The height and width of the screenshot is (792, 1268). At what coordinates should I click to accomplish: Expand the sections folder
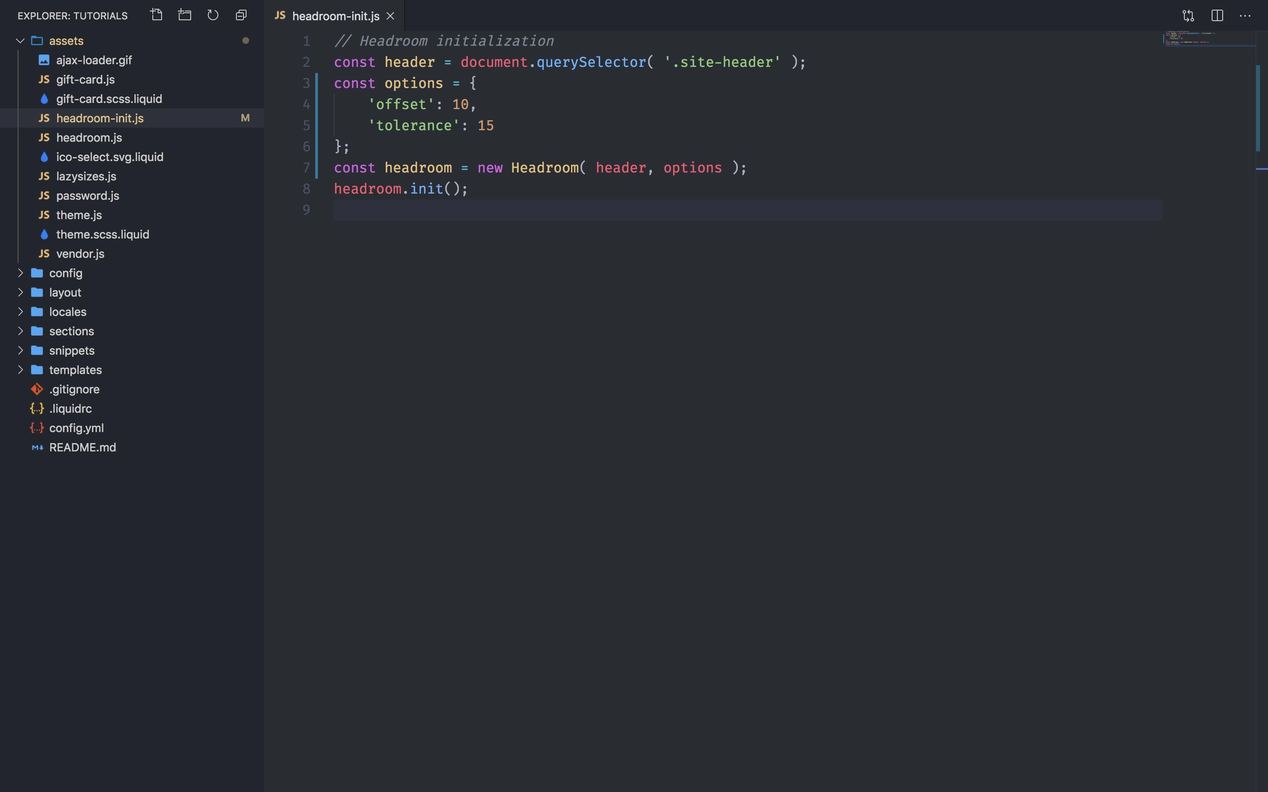pos(20,331)
